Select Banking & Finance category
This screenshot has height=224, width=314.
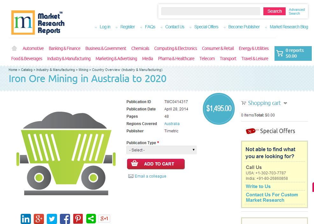64,48
